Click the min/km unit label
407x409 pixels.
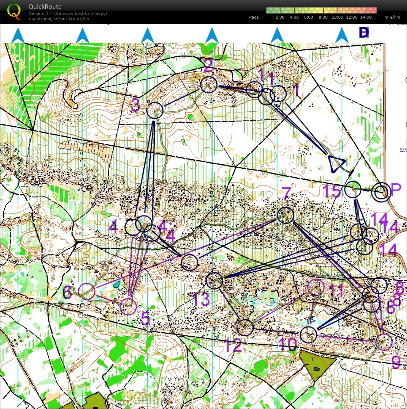click(x=392, y=17)
